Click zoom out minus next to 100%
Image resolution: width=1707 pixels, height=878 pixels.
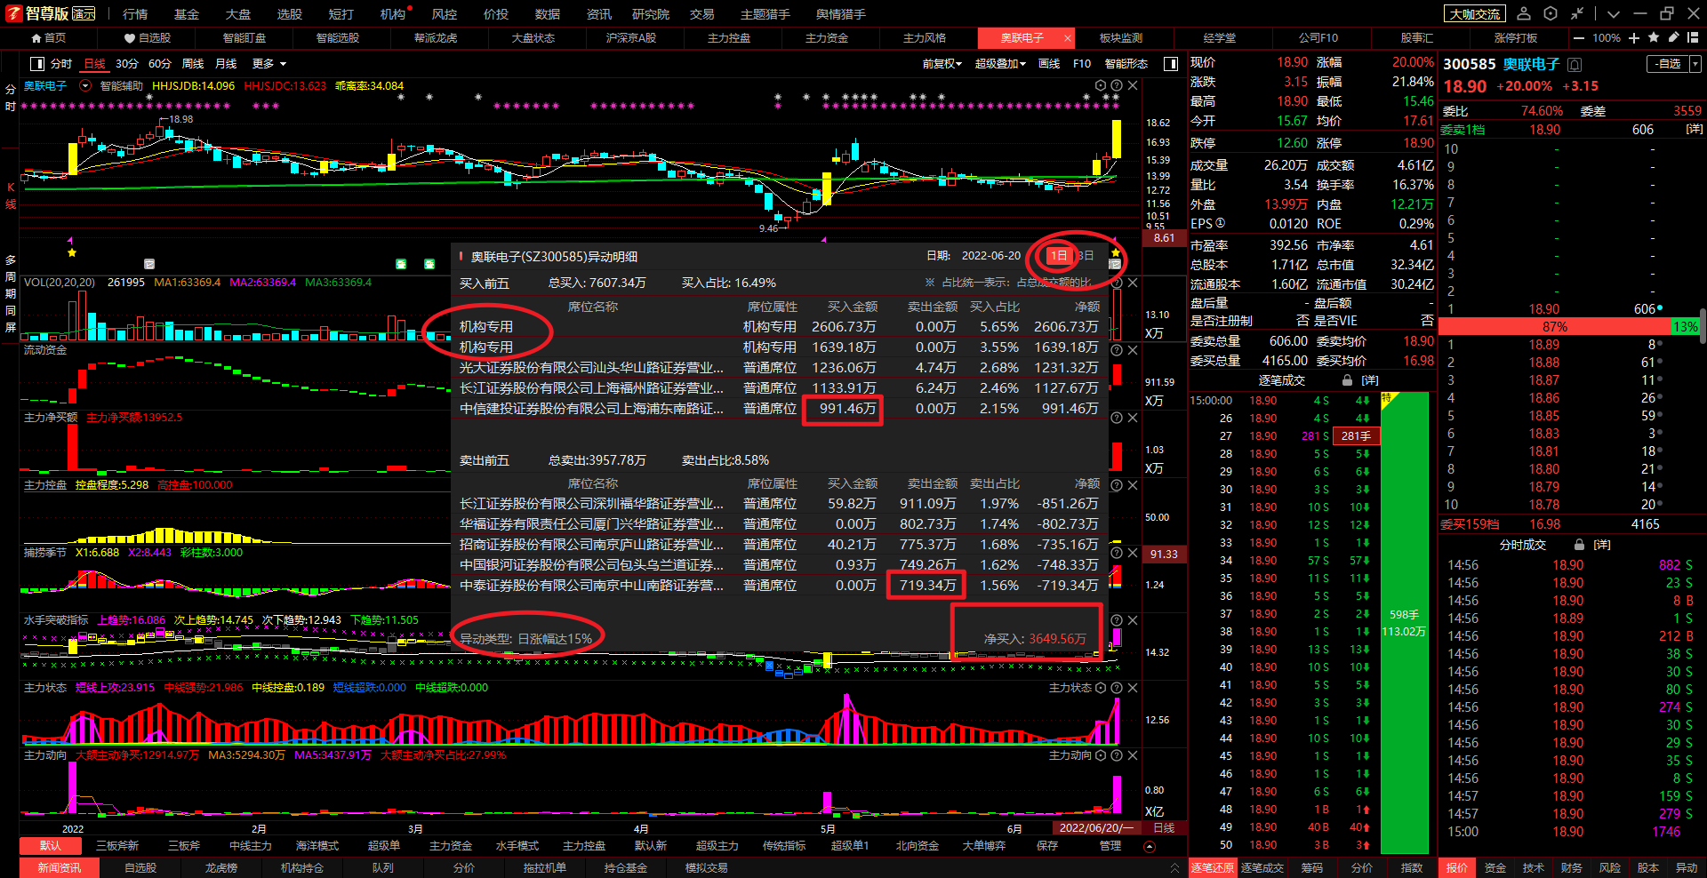(x=1579, y=38)
